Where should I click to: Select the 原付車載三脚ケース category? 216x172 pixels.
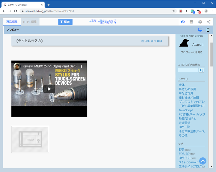[192, 131]
